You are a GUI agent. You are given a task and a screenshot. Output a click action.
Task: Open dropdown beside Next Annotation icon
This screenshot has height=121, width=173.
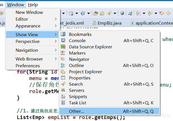pyautogui.click(x=144, y=14)
